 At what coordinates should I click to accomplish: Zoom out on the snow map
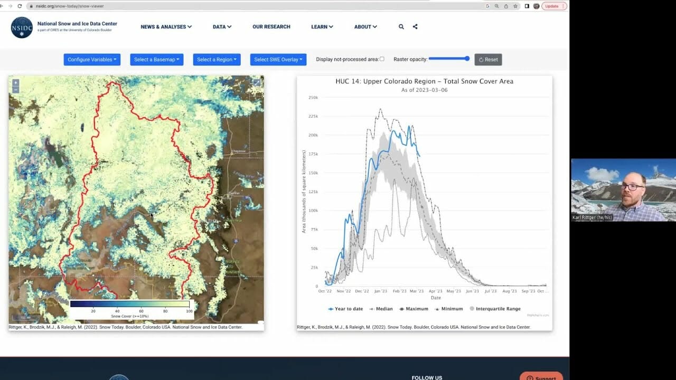point(16,90)
